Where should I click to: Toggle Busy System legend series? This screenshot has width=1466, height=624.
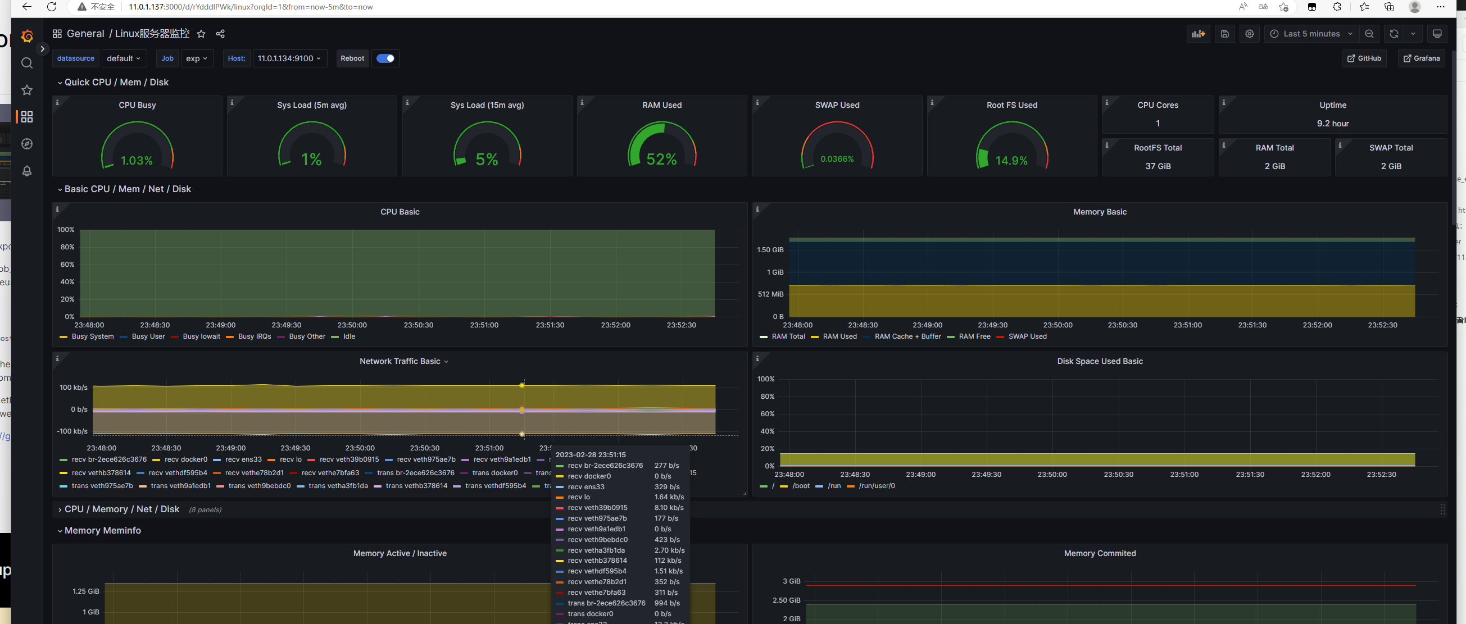click(93, 336)
